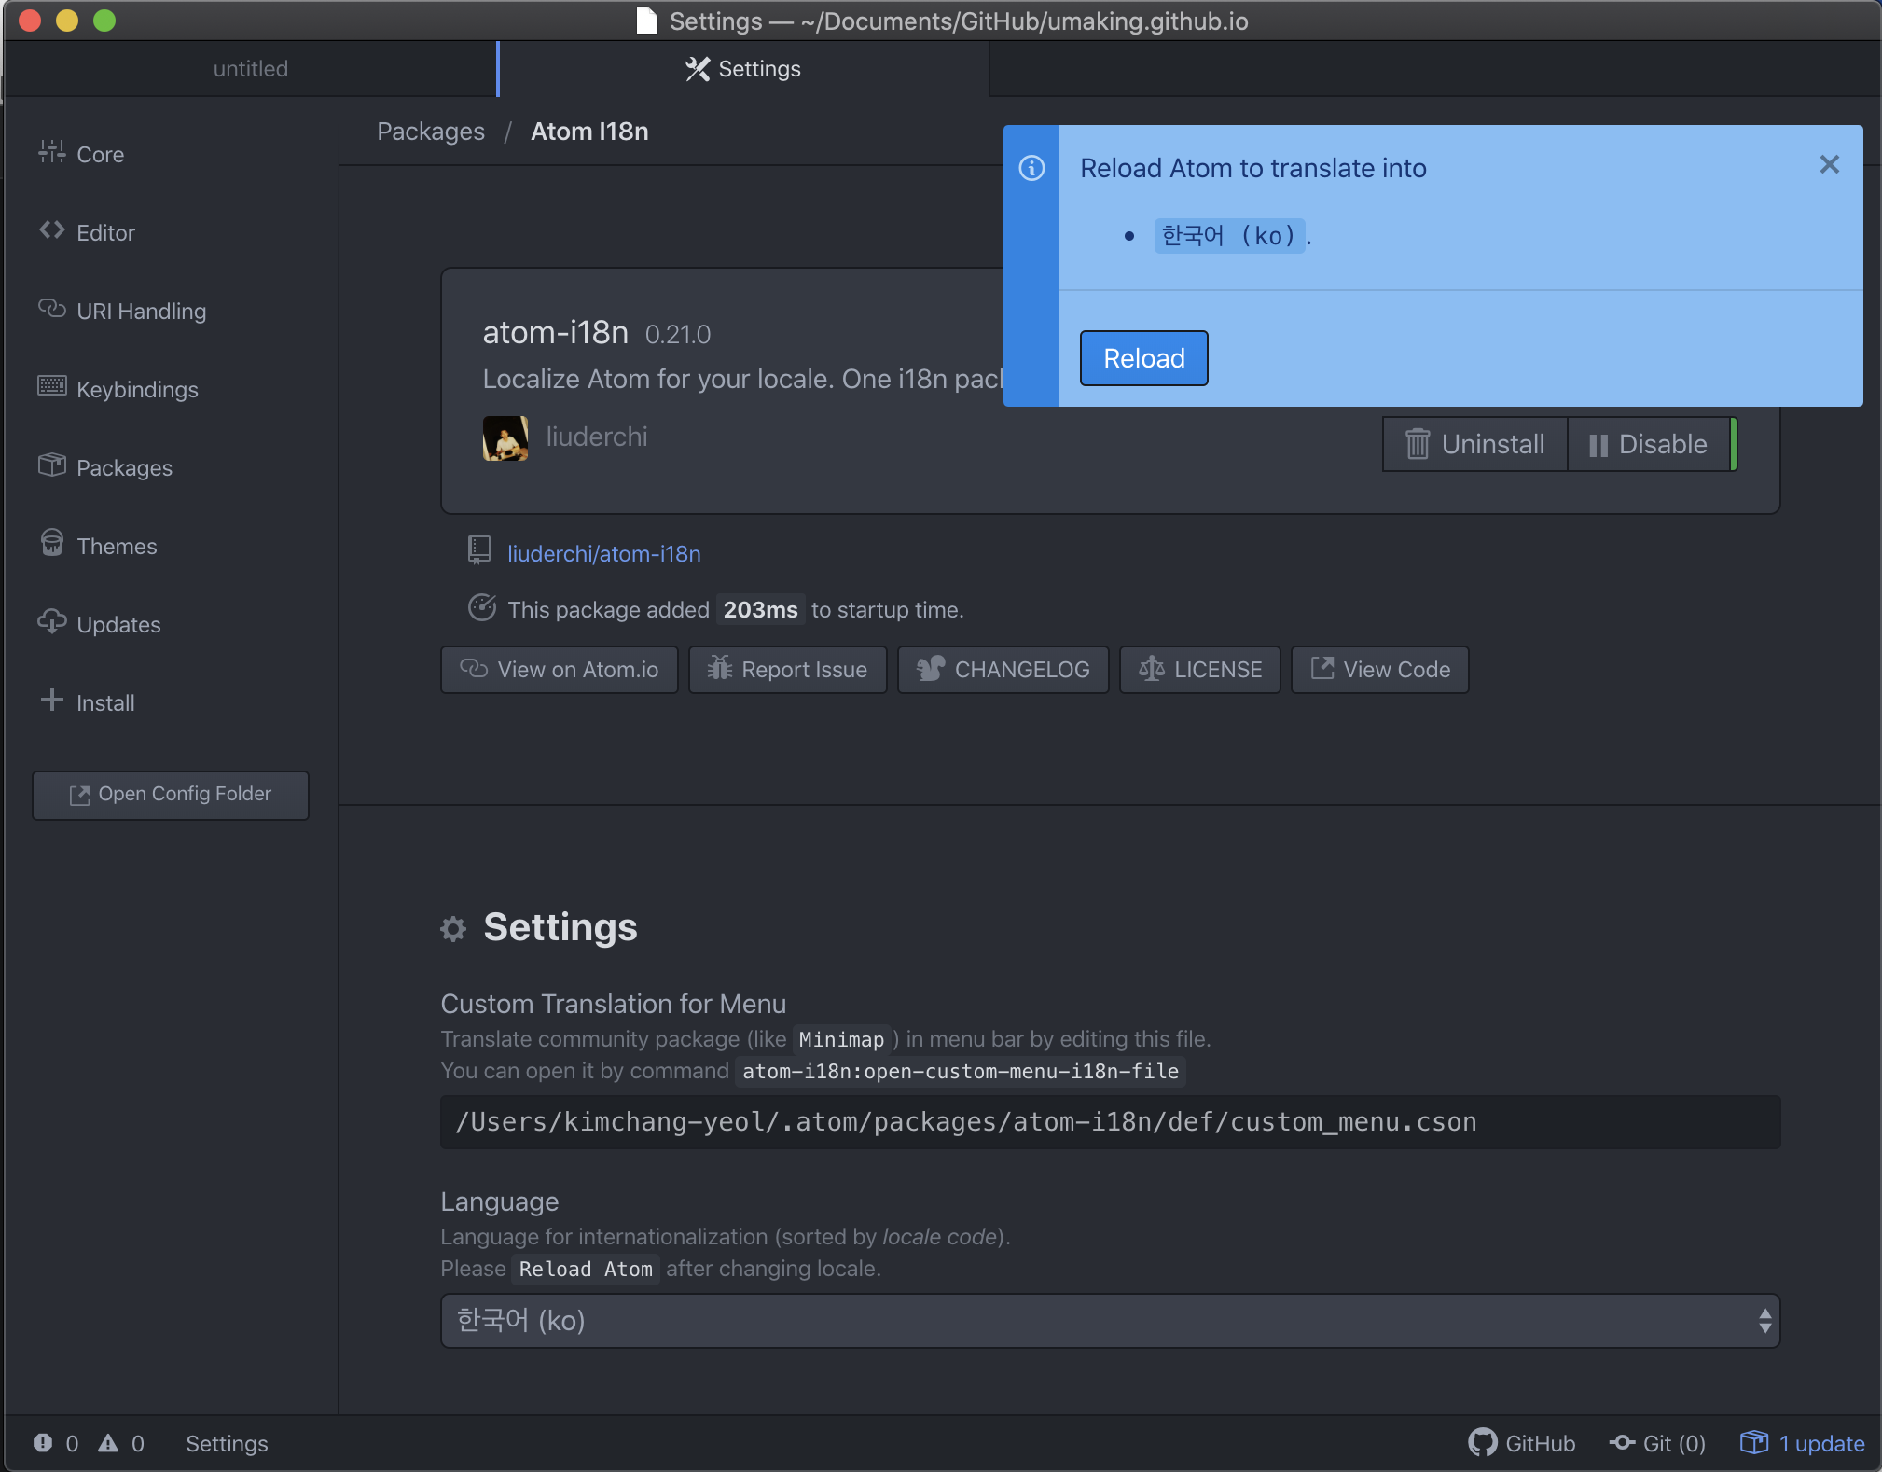Click the info icon on notification

pos(1031,169)
